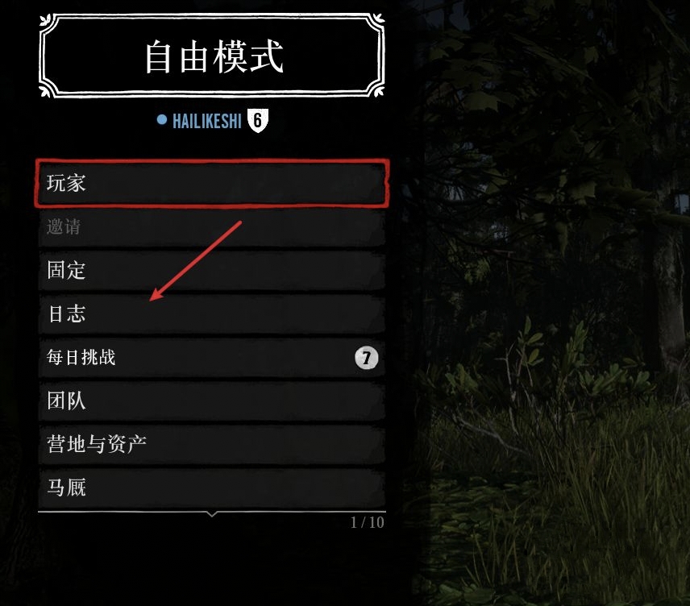Image resolution: width=690 pixels, height=606 pixels.
Task: Open the 马厩 stable menu
Action: pyautogui.click(x=212, y=488)
